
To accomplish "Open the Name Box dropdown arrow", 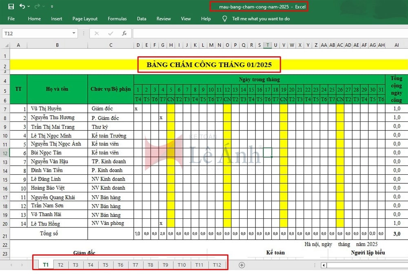I will tap(74, 33).
